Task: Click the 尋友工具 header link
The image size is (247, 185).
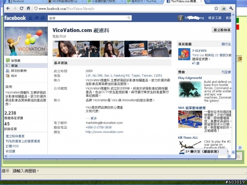Action: click(215, 18)
